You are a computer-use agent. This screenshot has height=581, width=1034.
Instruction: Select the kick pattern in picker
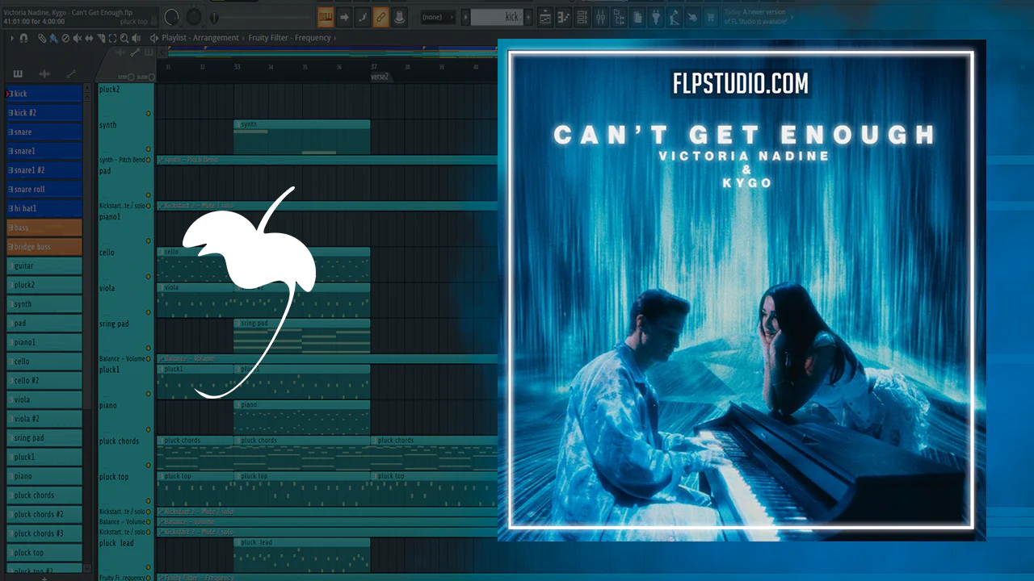click(x=44, y=94)
